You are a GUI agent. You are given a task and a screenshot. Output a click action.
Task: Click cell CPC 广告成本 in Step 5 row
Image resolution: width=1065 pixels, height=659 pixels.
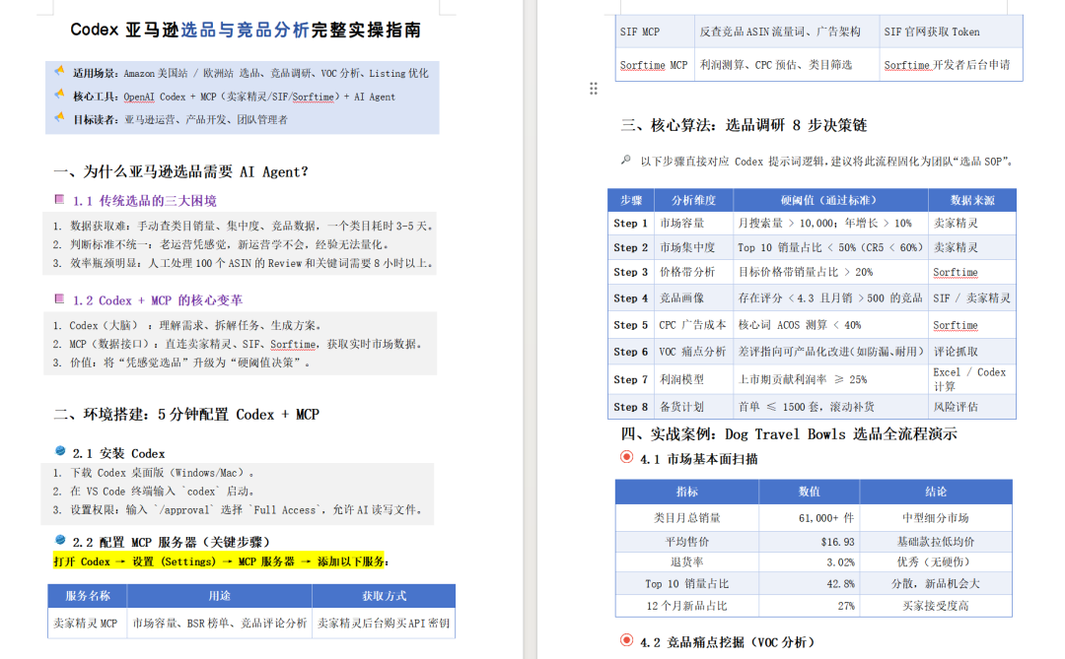coord(692,325)
